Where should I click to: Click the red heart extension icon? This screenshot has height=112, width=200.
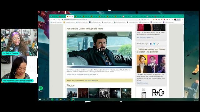click(164, 19)
